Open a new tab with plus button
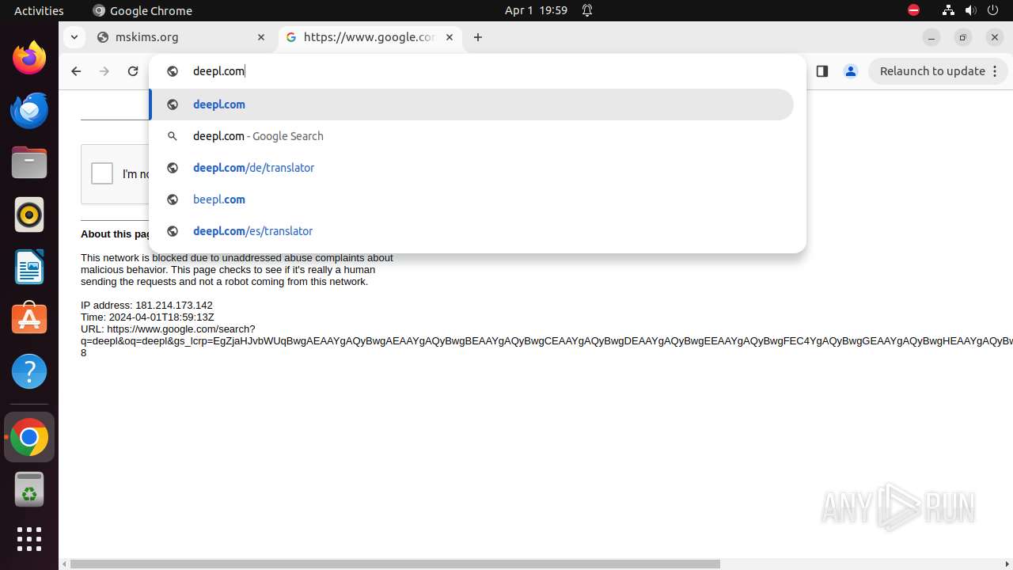The image size is (1013, 570). pos(478,37)
